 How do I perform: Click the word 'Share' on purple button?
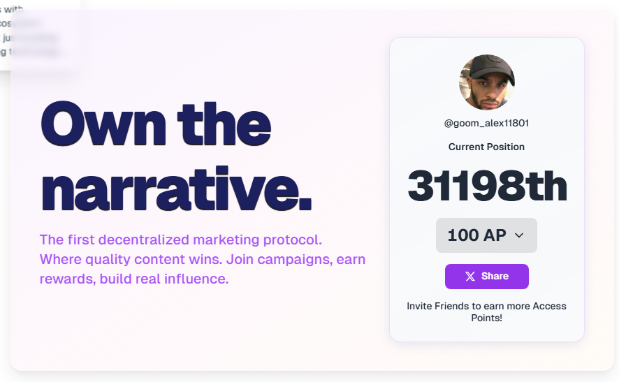coord(495,277)
